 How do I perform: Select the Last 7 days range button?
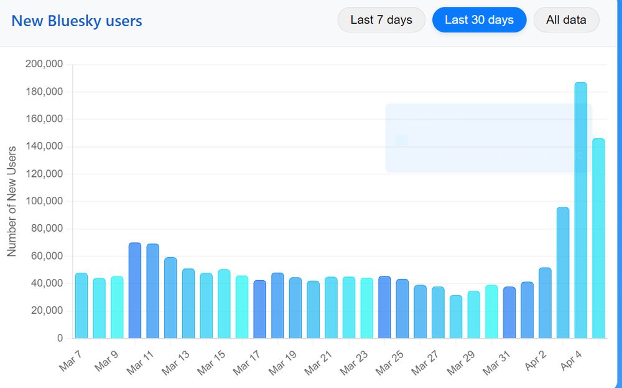381,20
